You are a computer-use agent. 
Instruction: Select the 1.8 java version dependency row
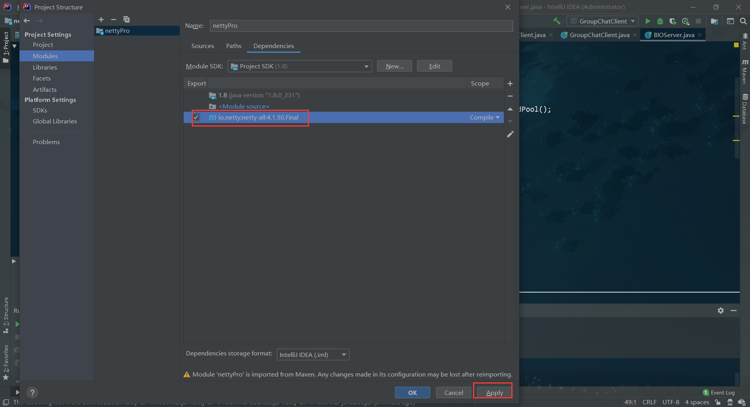[x=344, y=95]
